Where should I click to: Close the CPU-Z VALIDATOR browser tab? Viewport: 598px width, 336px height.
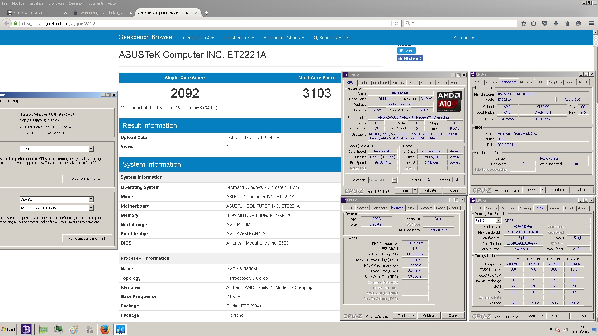click(x=65, y=13)
